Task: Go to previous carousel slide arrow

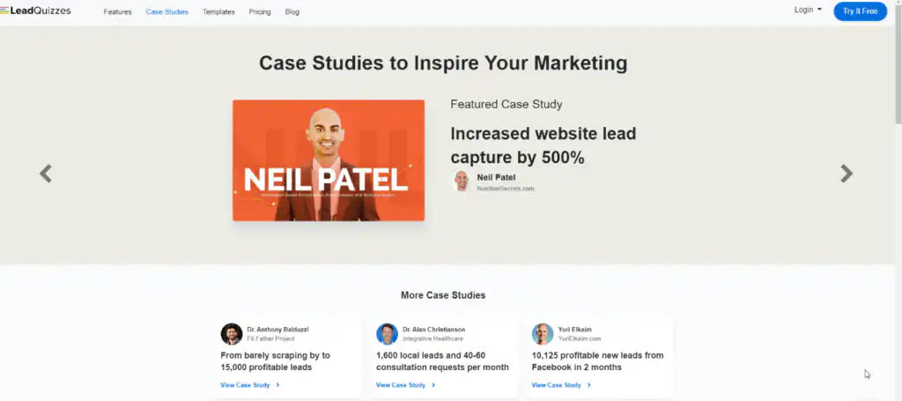Action: pos(46,174)
